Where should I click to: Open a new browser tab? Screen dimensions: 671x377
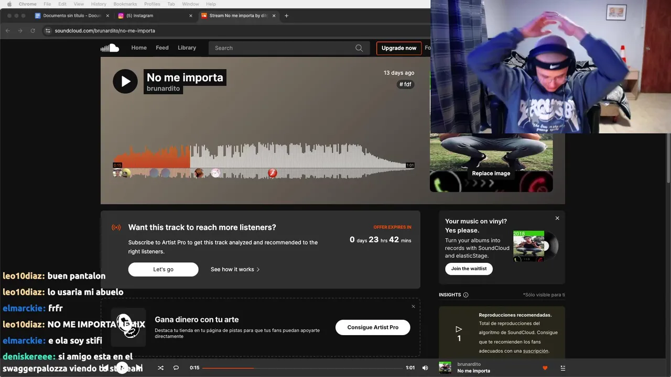click(286, 16)
